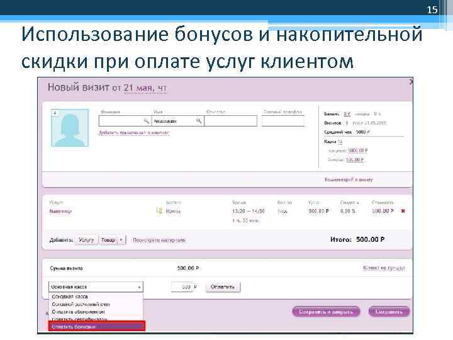Focus the surname input field
453x340 pixels.
pyautogui.click(x=125, y=121)
